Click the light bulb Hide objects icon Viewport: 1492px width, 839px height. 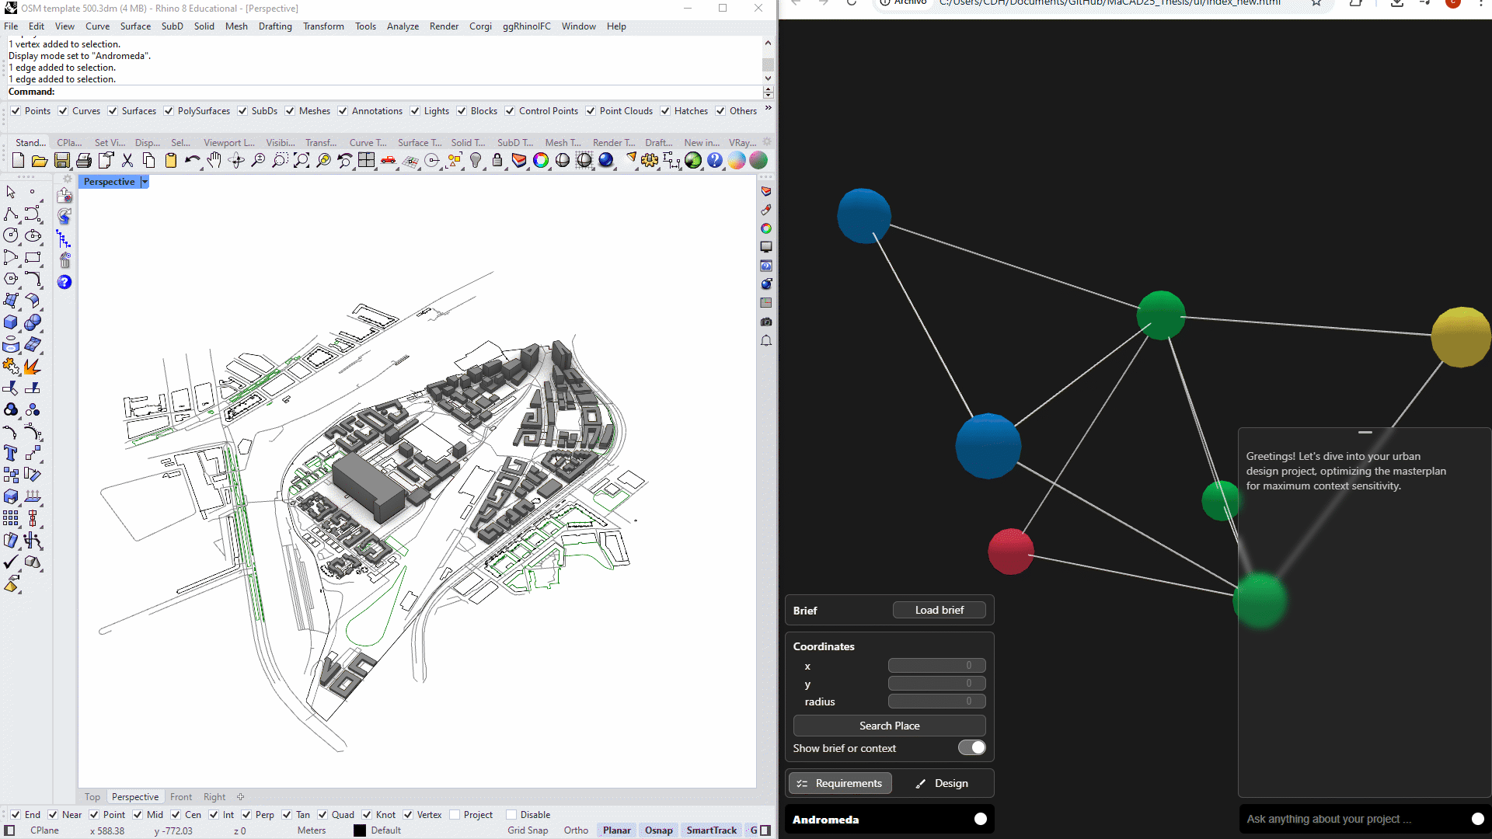pos(476,161)
